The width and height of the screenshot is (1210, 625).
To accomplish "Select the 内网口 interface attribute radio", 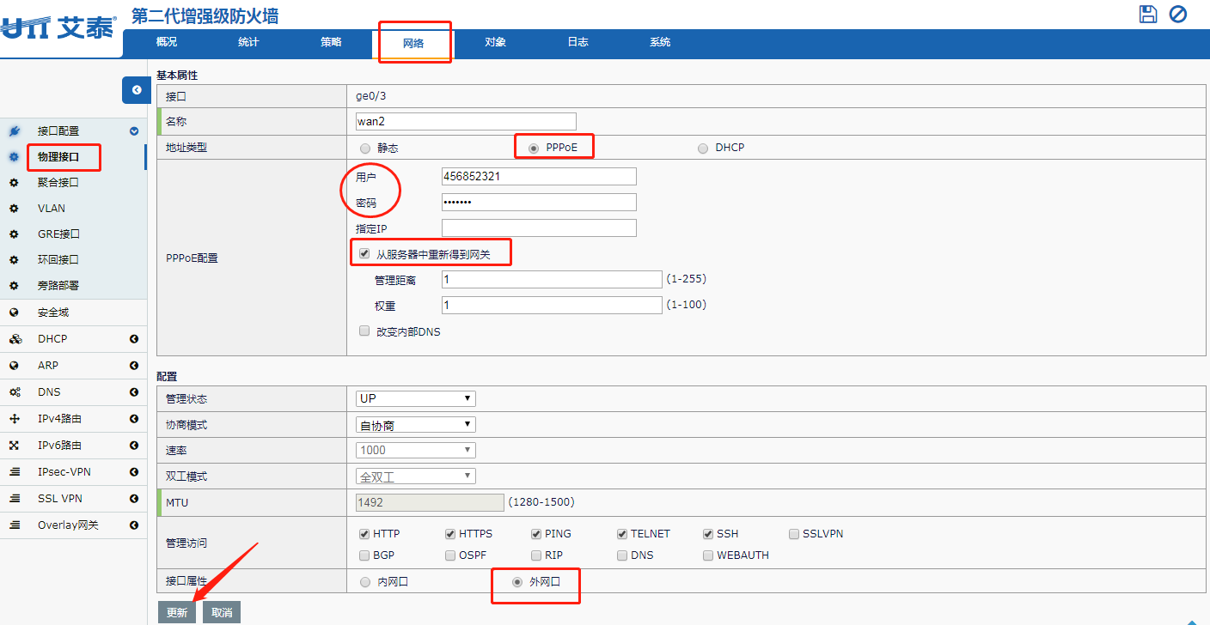I will (365, 582).
